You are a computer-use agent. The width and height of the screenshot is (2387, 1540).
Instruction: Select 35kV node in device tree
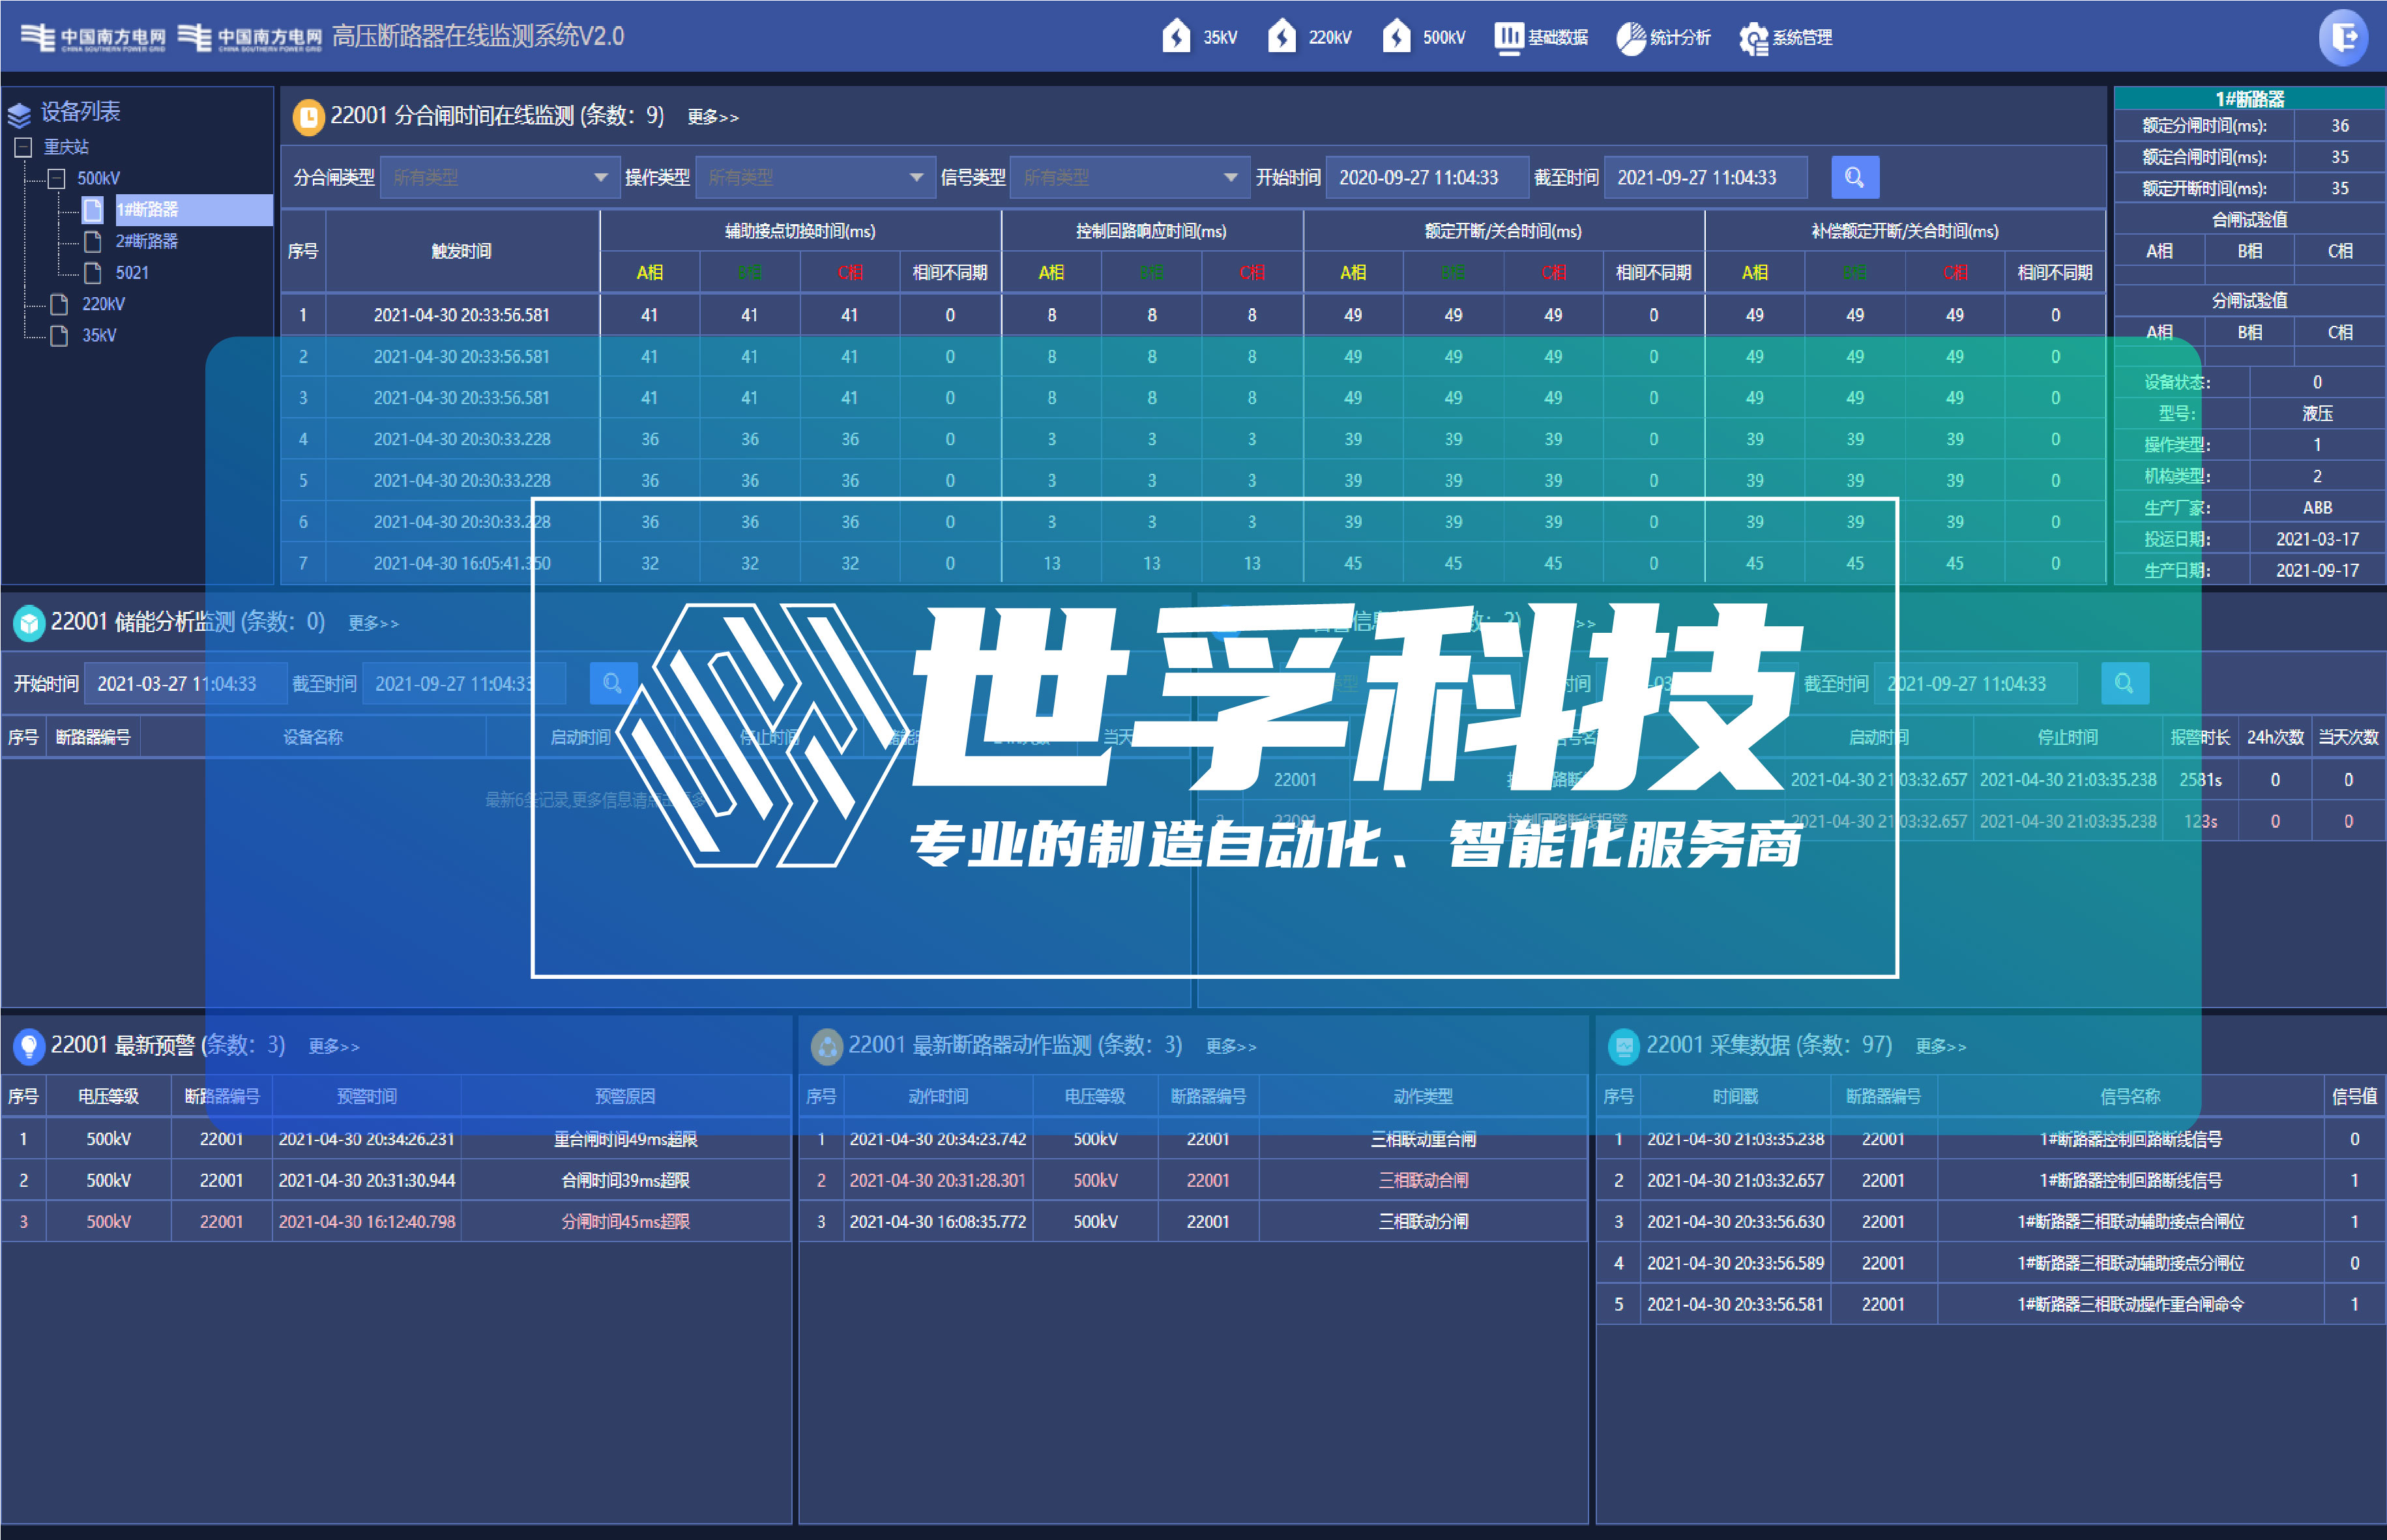99,335
